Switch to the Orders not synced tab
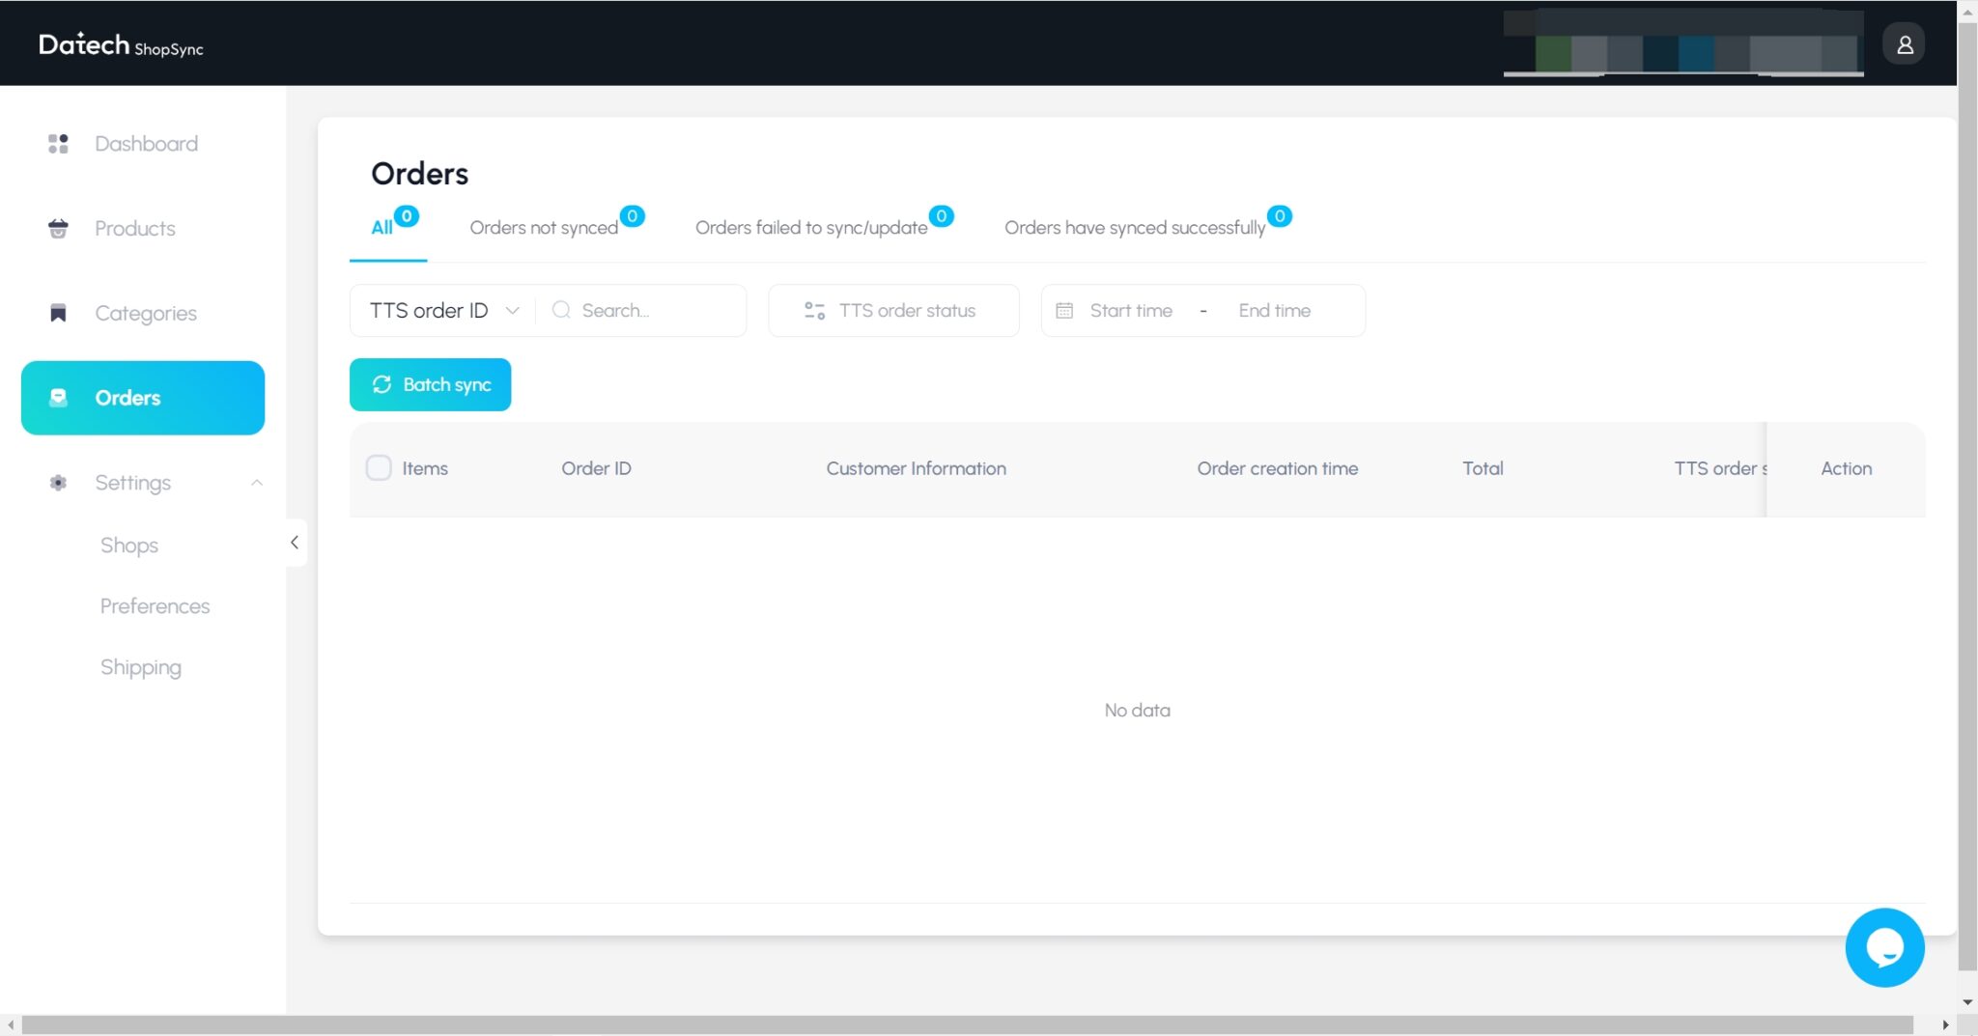 544,227
